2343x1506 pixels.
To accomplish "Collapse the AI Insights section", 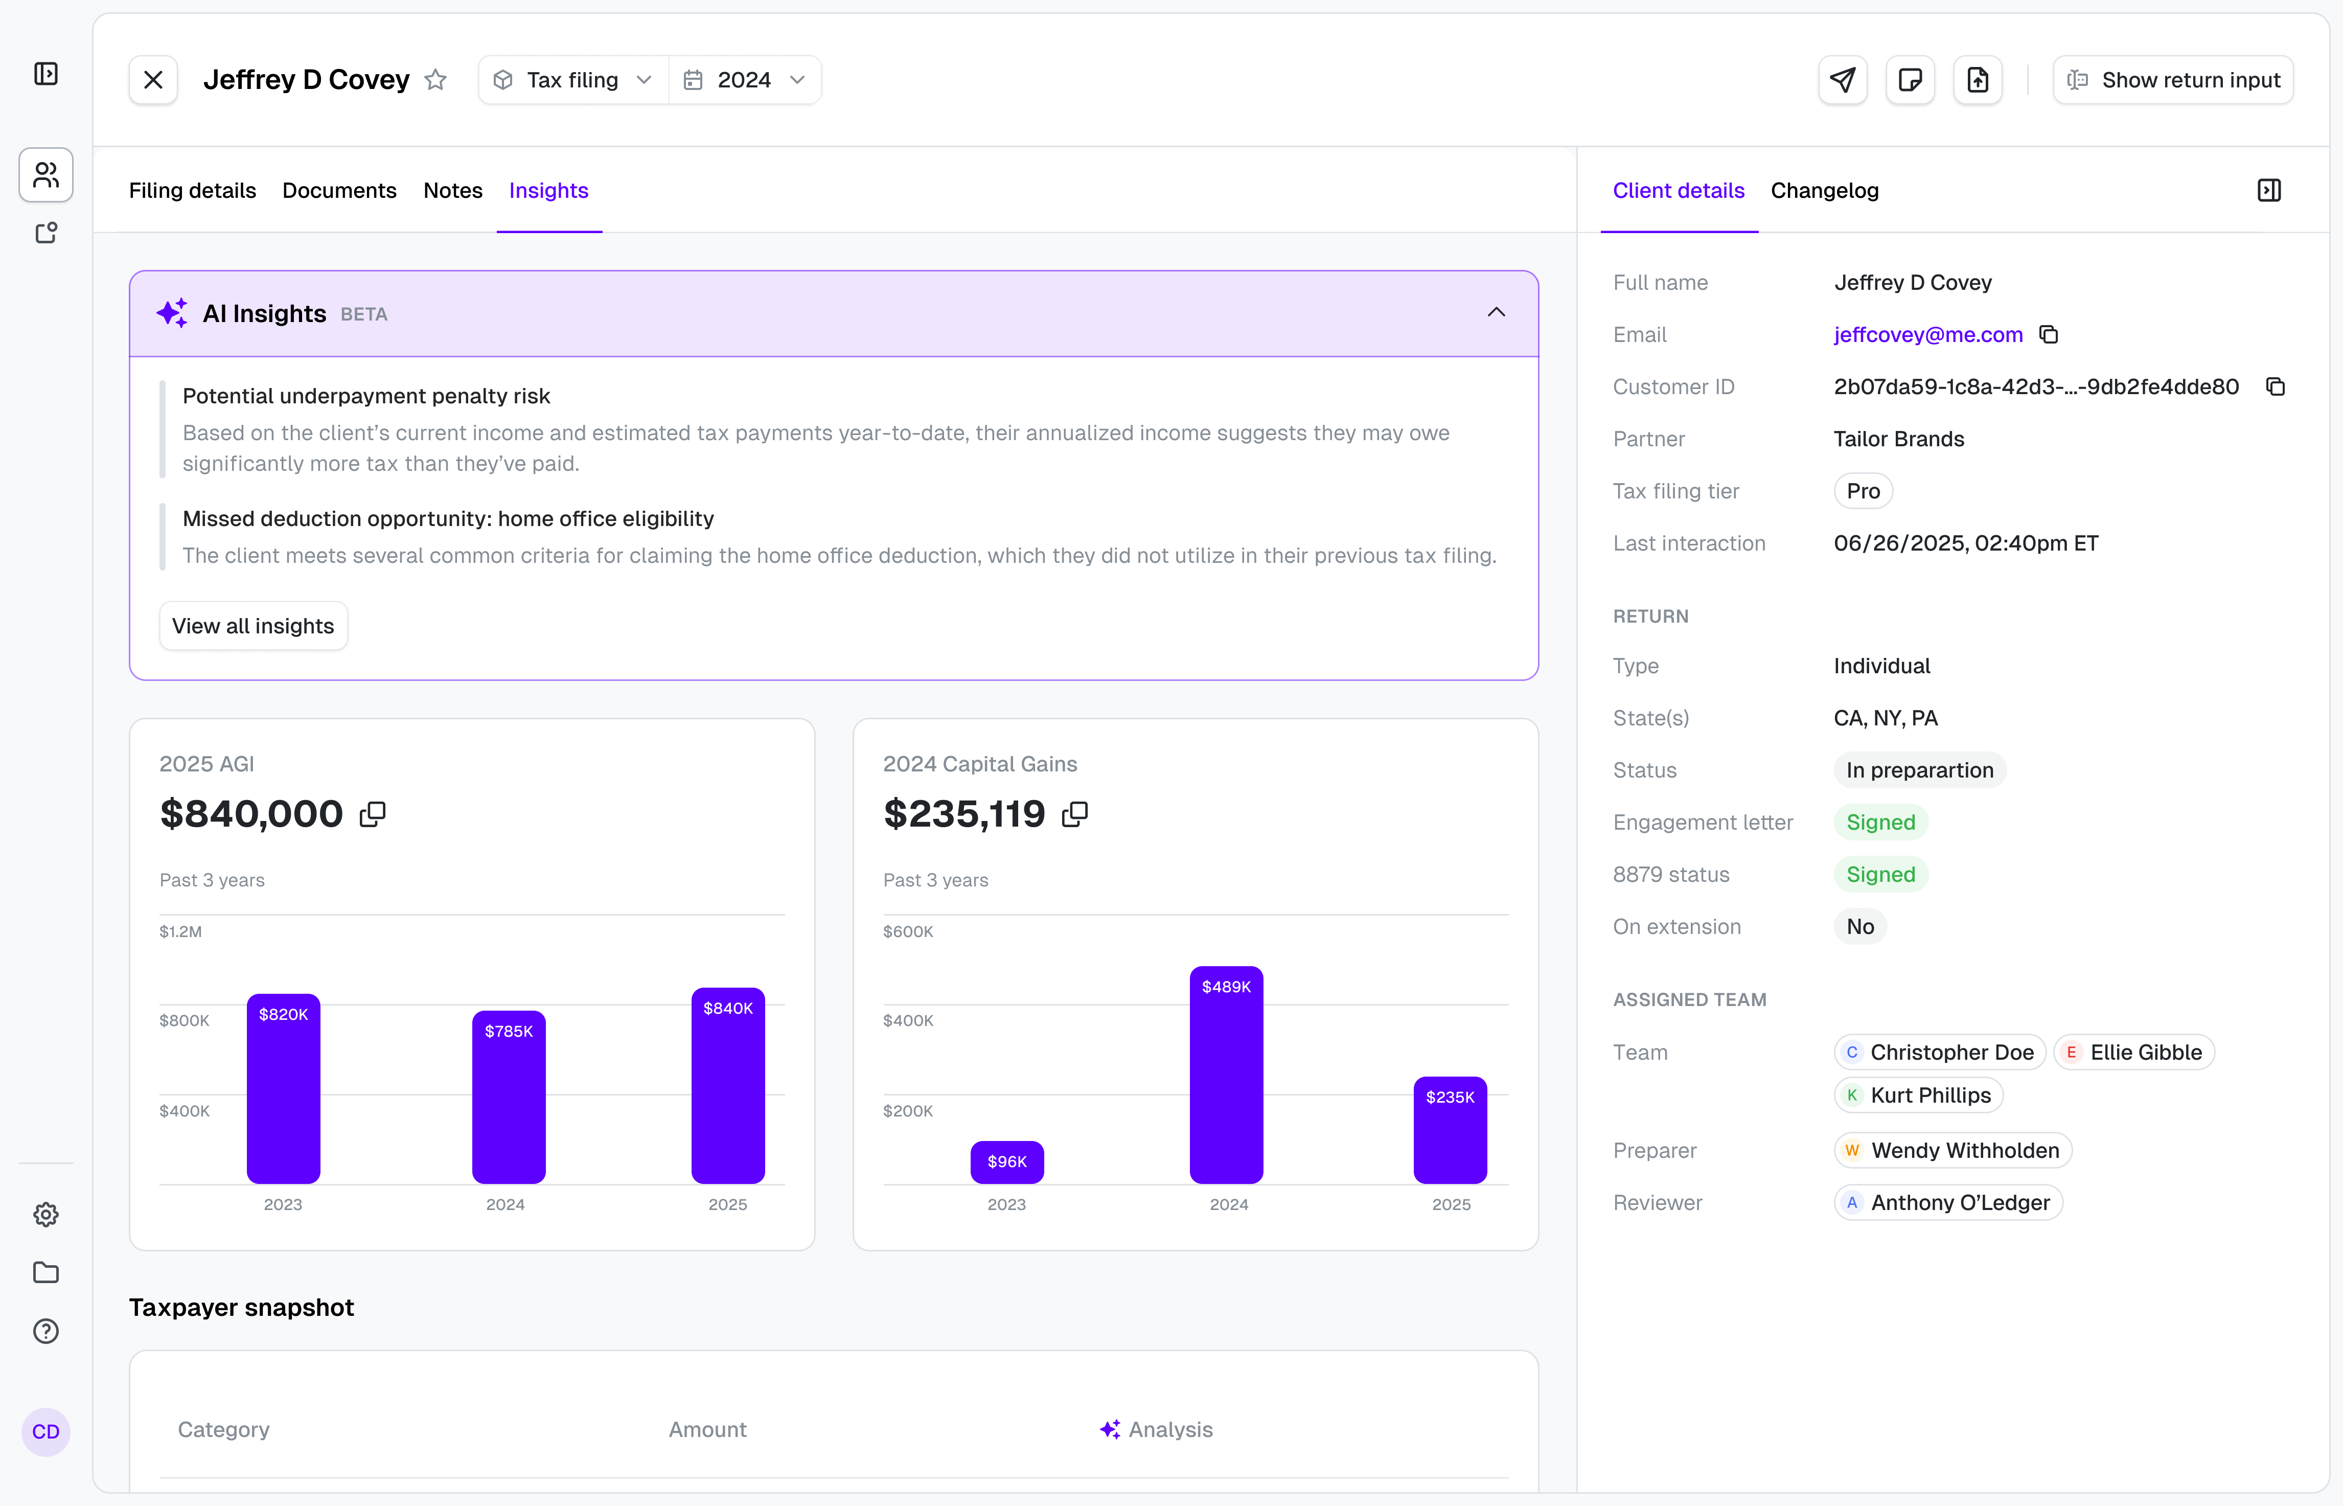I will tap(1496, 313).
